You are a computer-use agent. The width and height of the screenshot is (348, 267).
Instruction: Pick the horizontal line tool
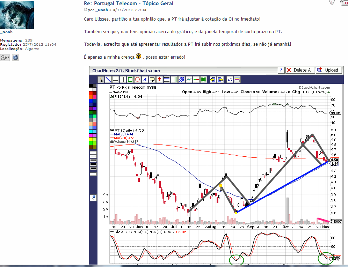point(115,79)
